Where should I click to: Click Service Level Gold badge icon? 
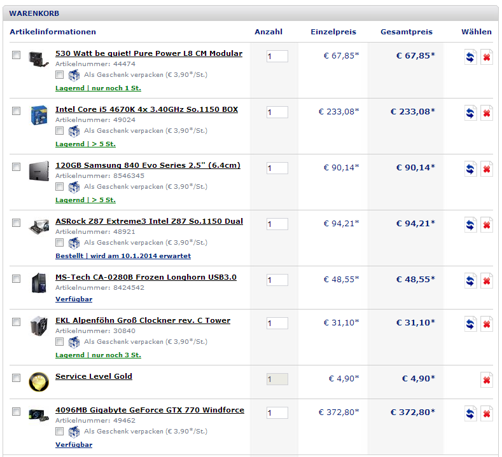click(x=39, y=382)
